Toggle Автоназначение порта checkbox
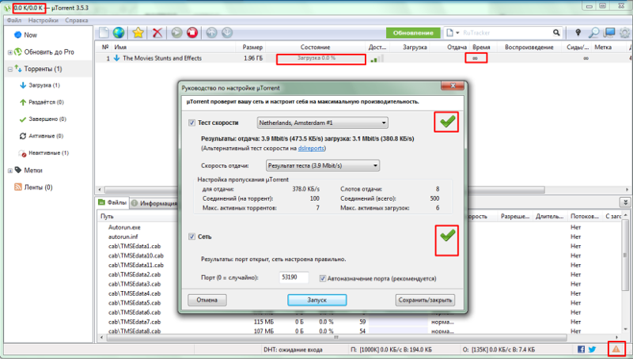 pos(323,278)
